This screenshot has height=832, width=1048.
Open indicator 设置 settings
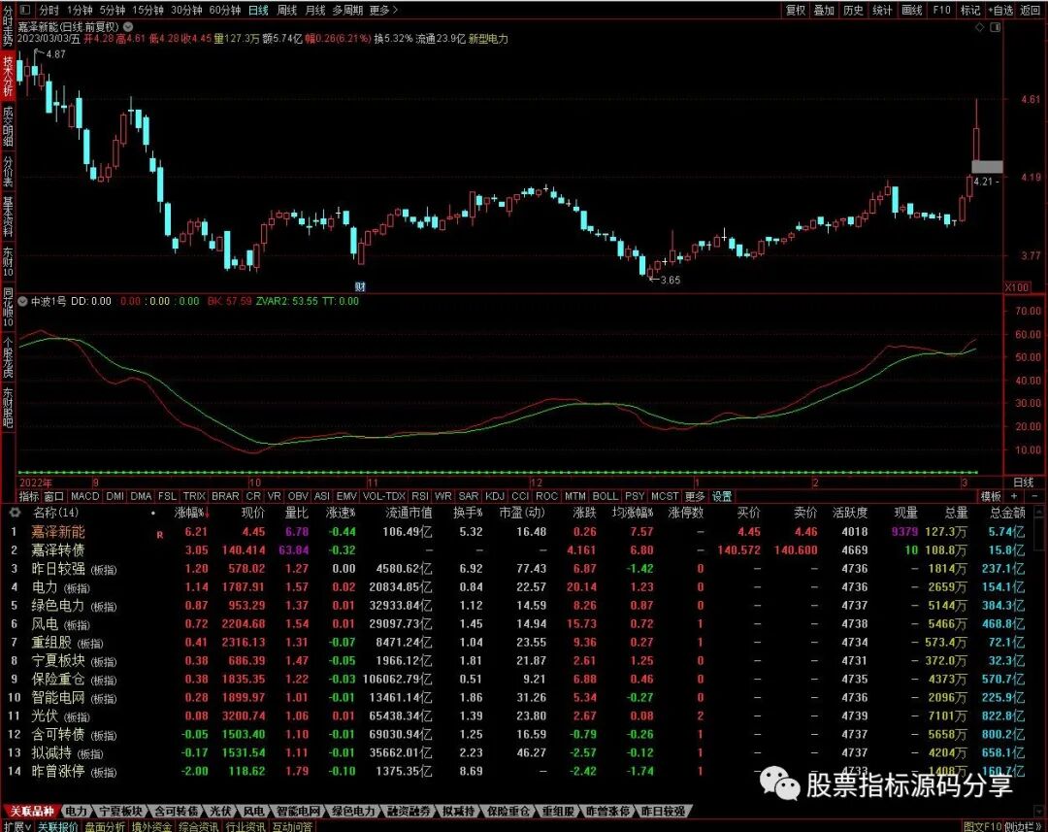click(x=722, y=496)
